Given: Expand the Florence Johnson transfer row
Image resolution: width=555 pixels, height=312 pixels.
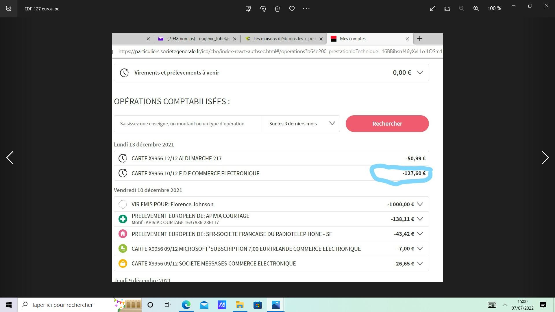Looking at the screenshot, I should pos(420,204).
